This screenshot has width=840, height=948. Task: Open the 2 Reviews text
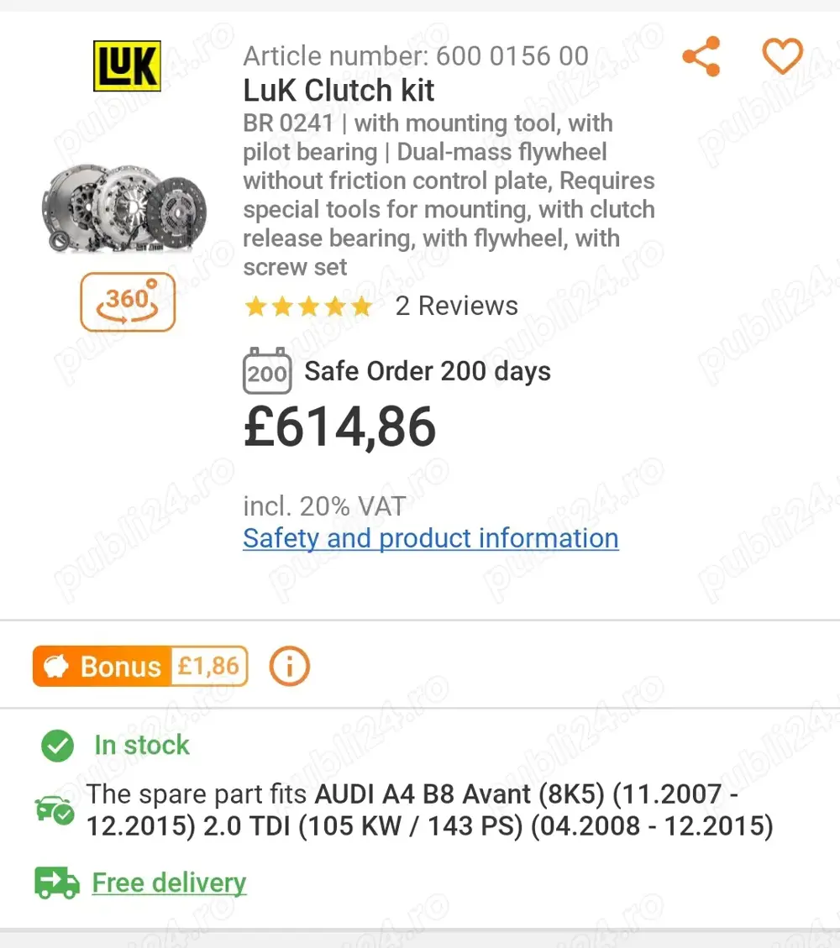pos(457,306)
